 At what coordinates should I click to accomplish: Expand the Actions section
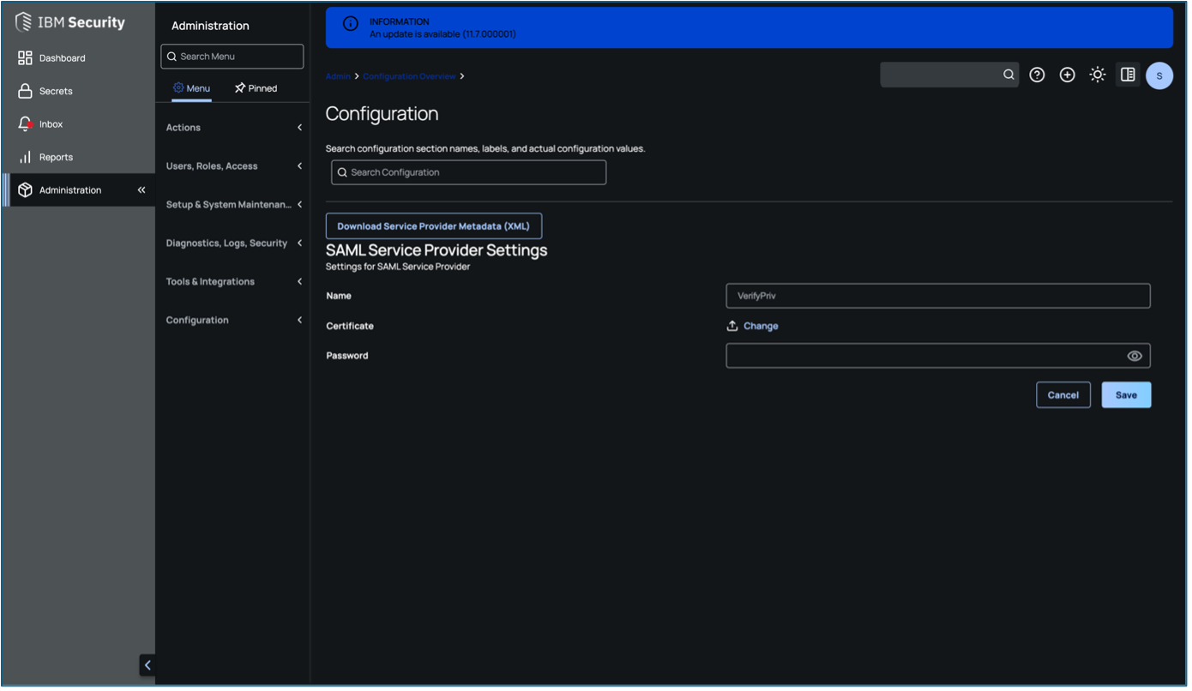click(233, 127)
